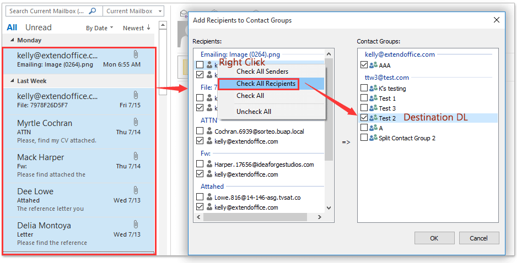Image resolution: width=522 pixels, height=263 pixels.
Task: Select Uncheck All in the context menu
Action: coord(254,112)
